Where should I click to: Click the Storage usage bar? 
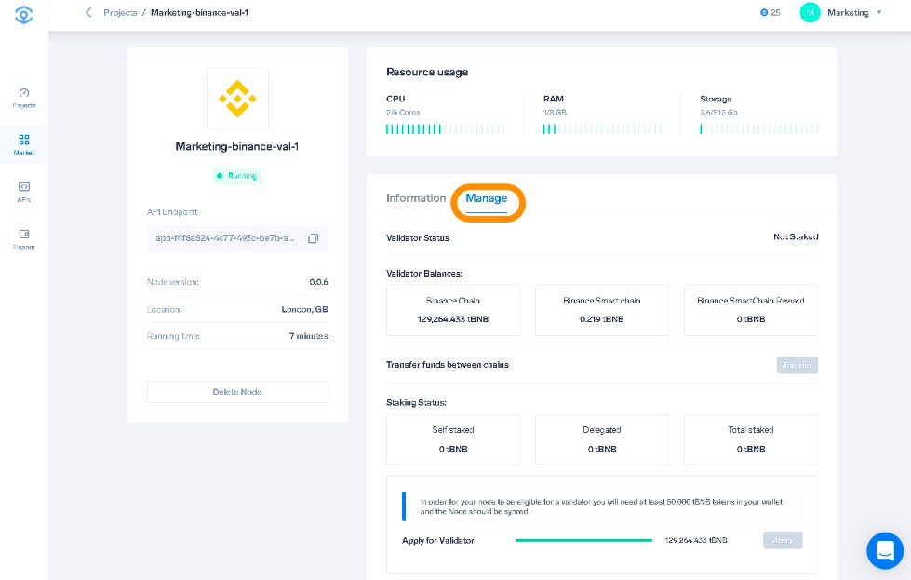(x=758, y=129)
